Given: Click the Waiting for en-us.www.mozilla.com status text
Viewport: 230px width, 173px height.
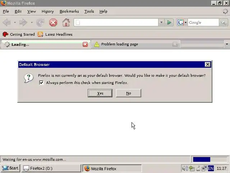Looking at the screenshot, I should [34, 159].
